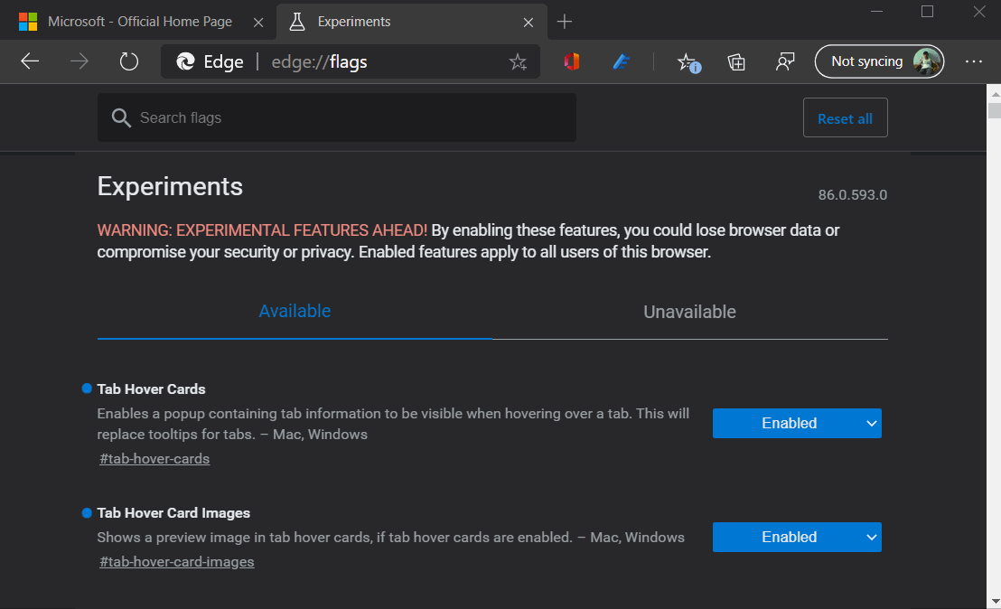Close the Experiments tab

click(528, 23)
